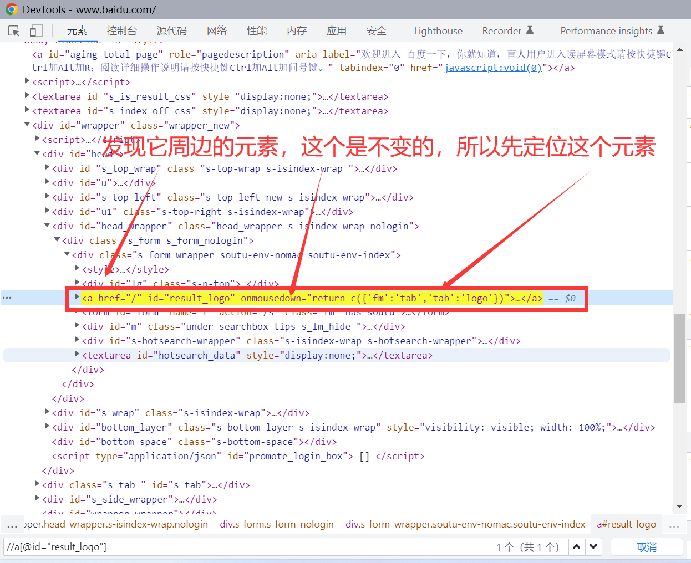Expand the div id="s_wrap" node

[47, 412]
